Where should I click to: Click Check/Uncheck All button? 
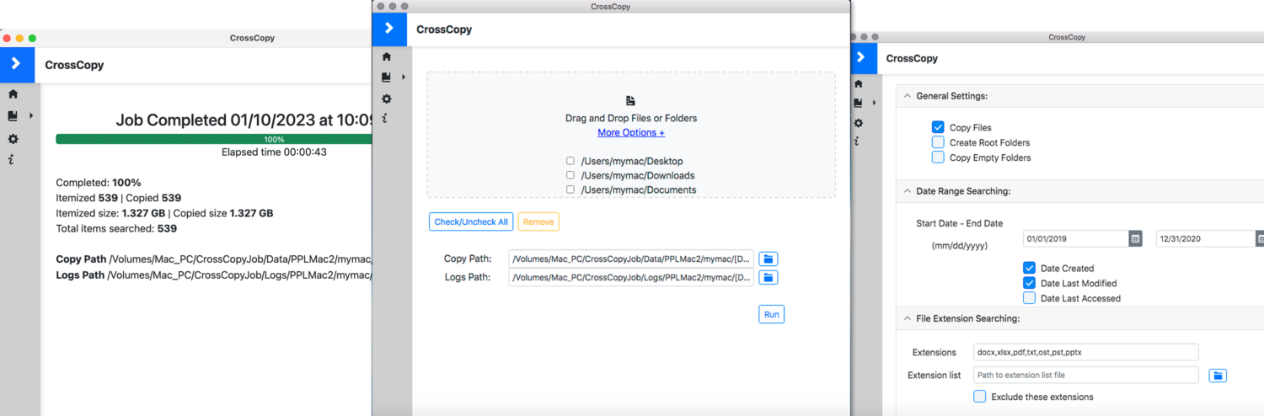pos(471,221)
